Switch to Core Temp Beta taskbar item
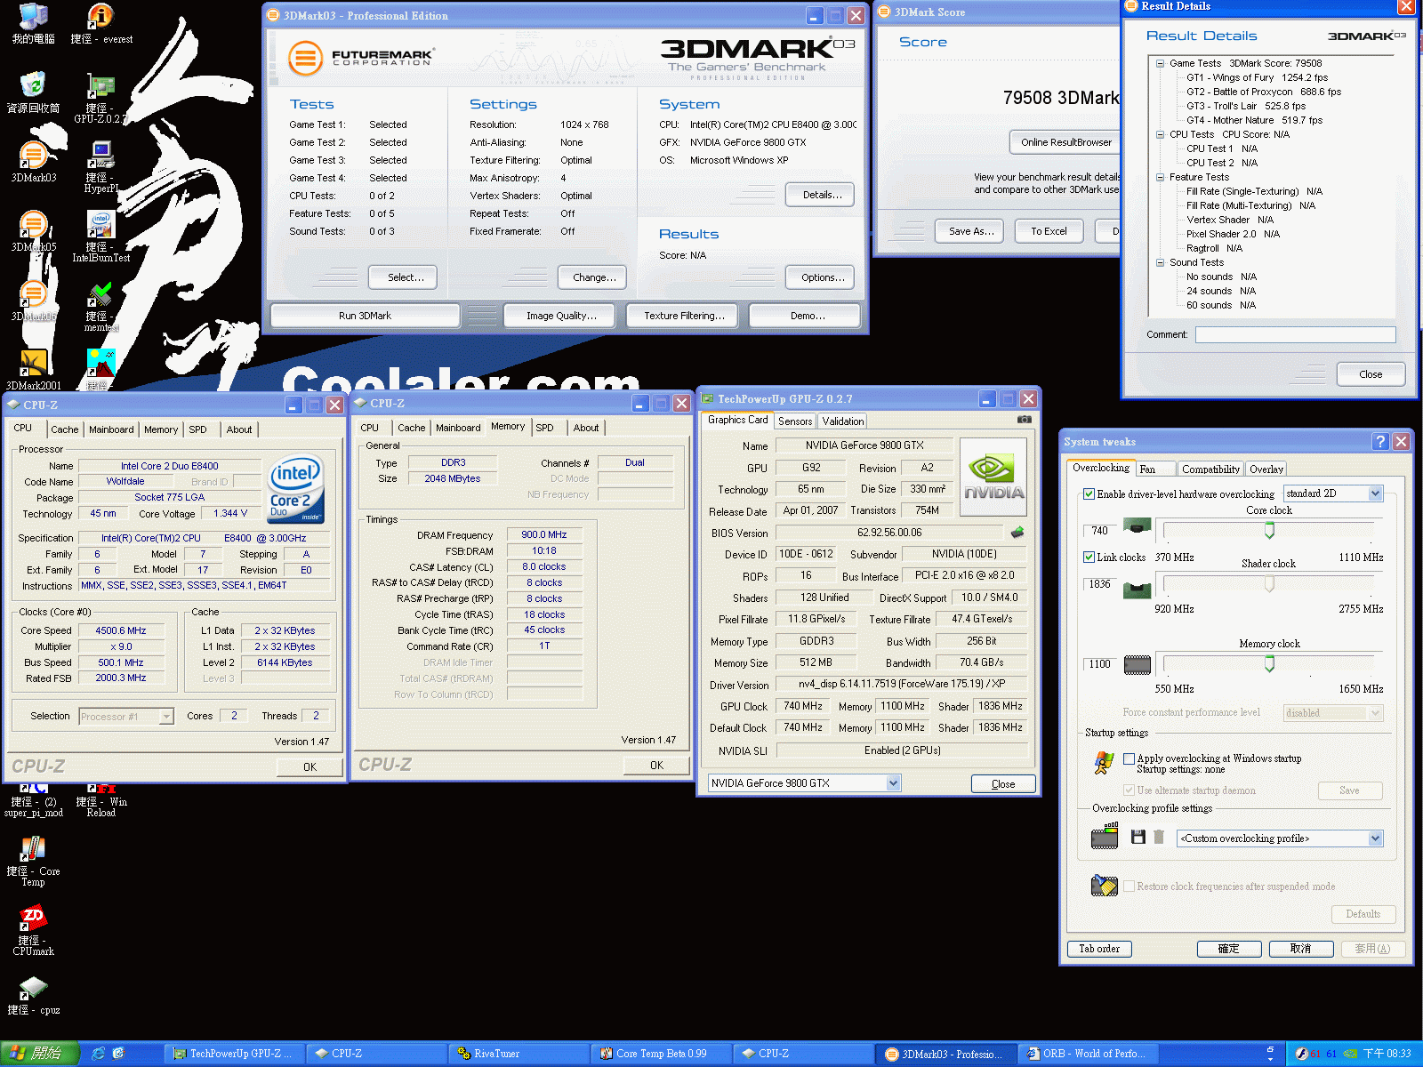Screen dimensions: 1423x1067 [662, 1054]
